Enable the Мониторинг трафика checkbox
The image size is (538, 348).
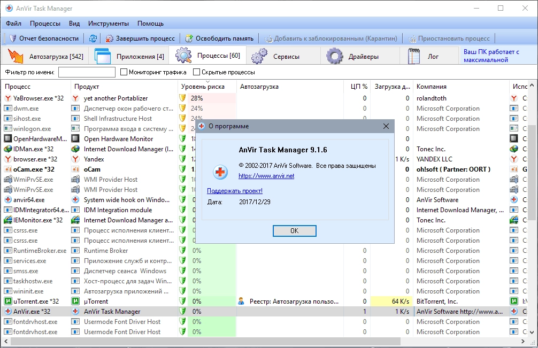pos(124,72)
